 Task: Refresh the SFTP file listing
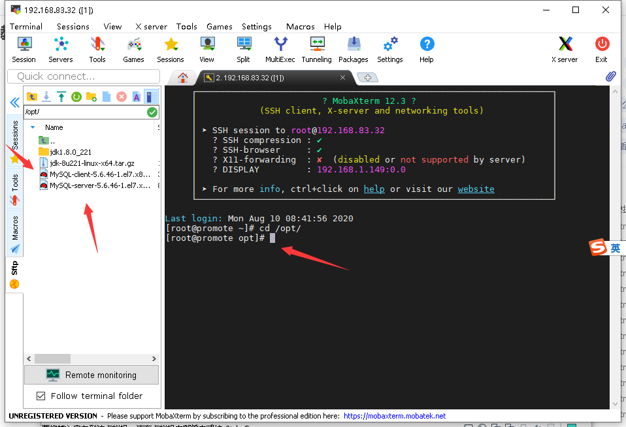tap(76, 96)
